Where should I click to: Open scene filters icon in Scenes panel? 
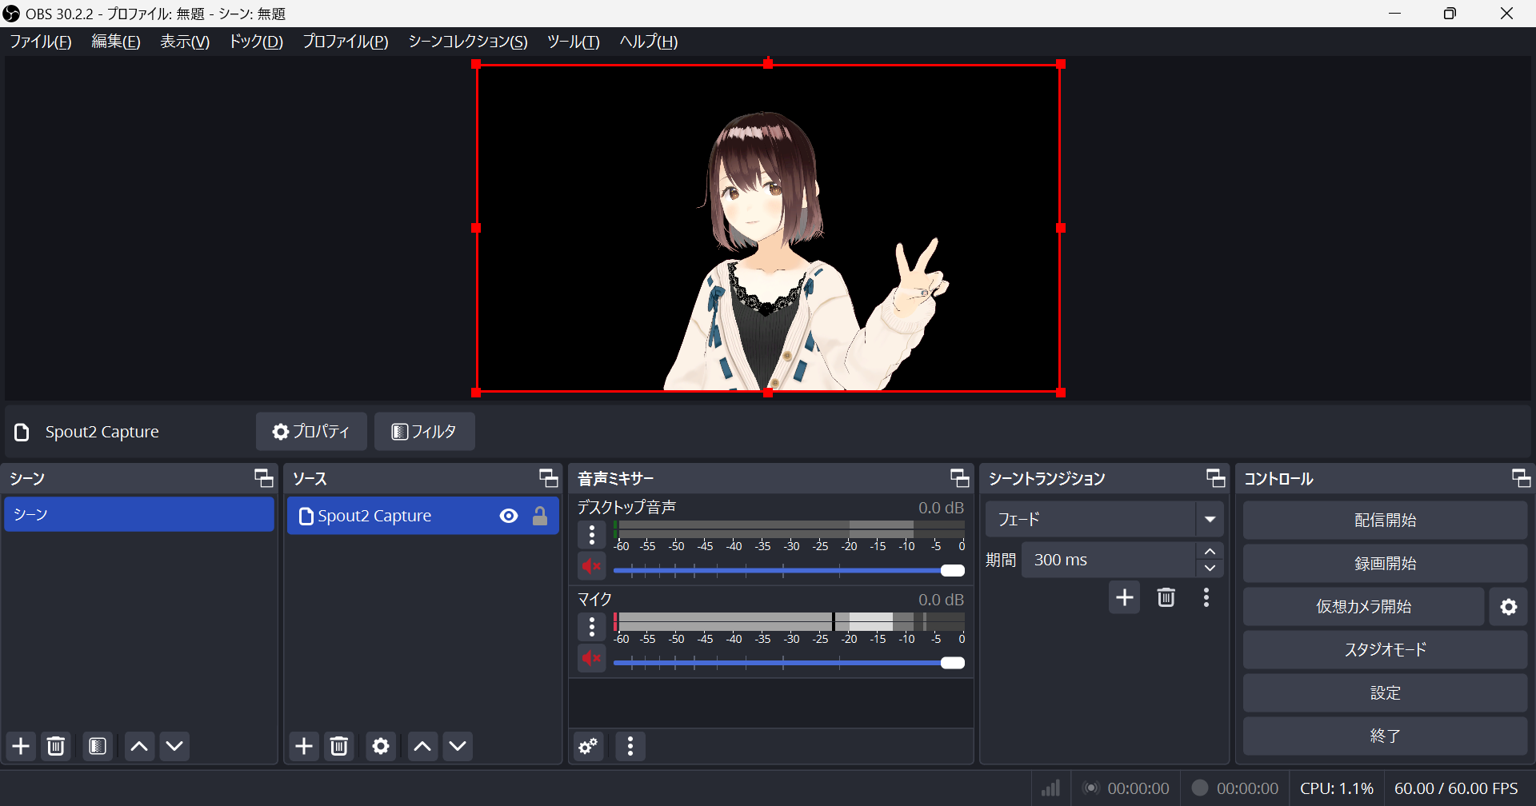pos(98,746)
